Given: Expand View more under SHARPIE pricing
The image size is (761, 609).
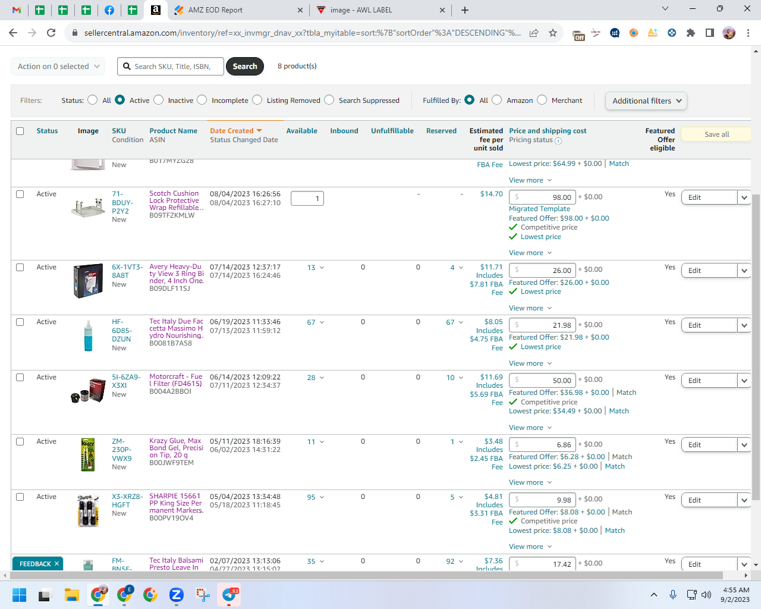Looking at the screenshot, I should 530,547.
